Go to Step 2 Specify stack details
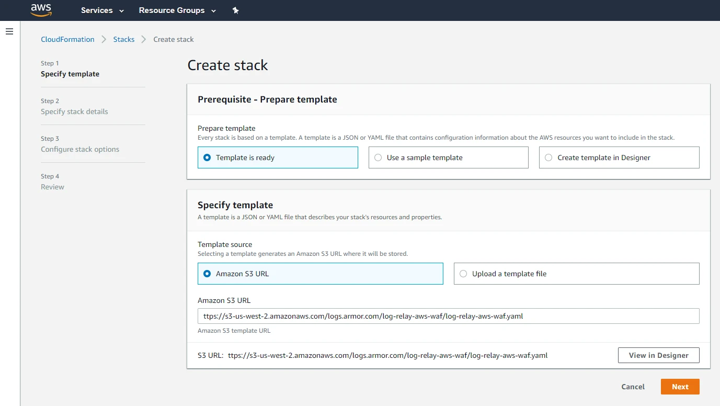 point(74,111)
